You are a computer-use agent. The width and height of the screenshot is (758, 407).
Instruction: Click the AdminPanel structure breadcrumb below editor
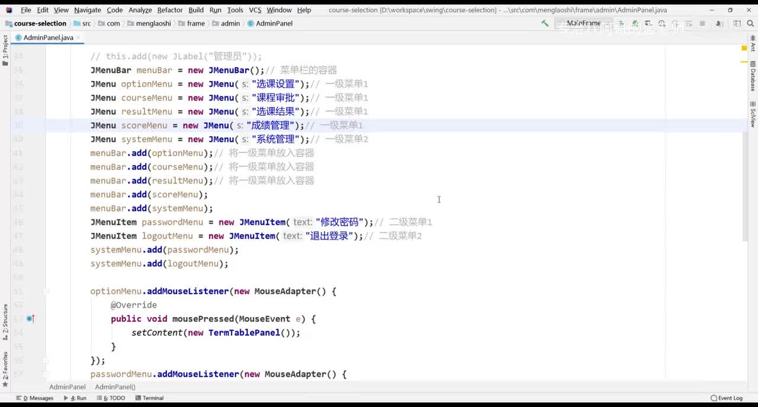click(67, 387)
